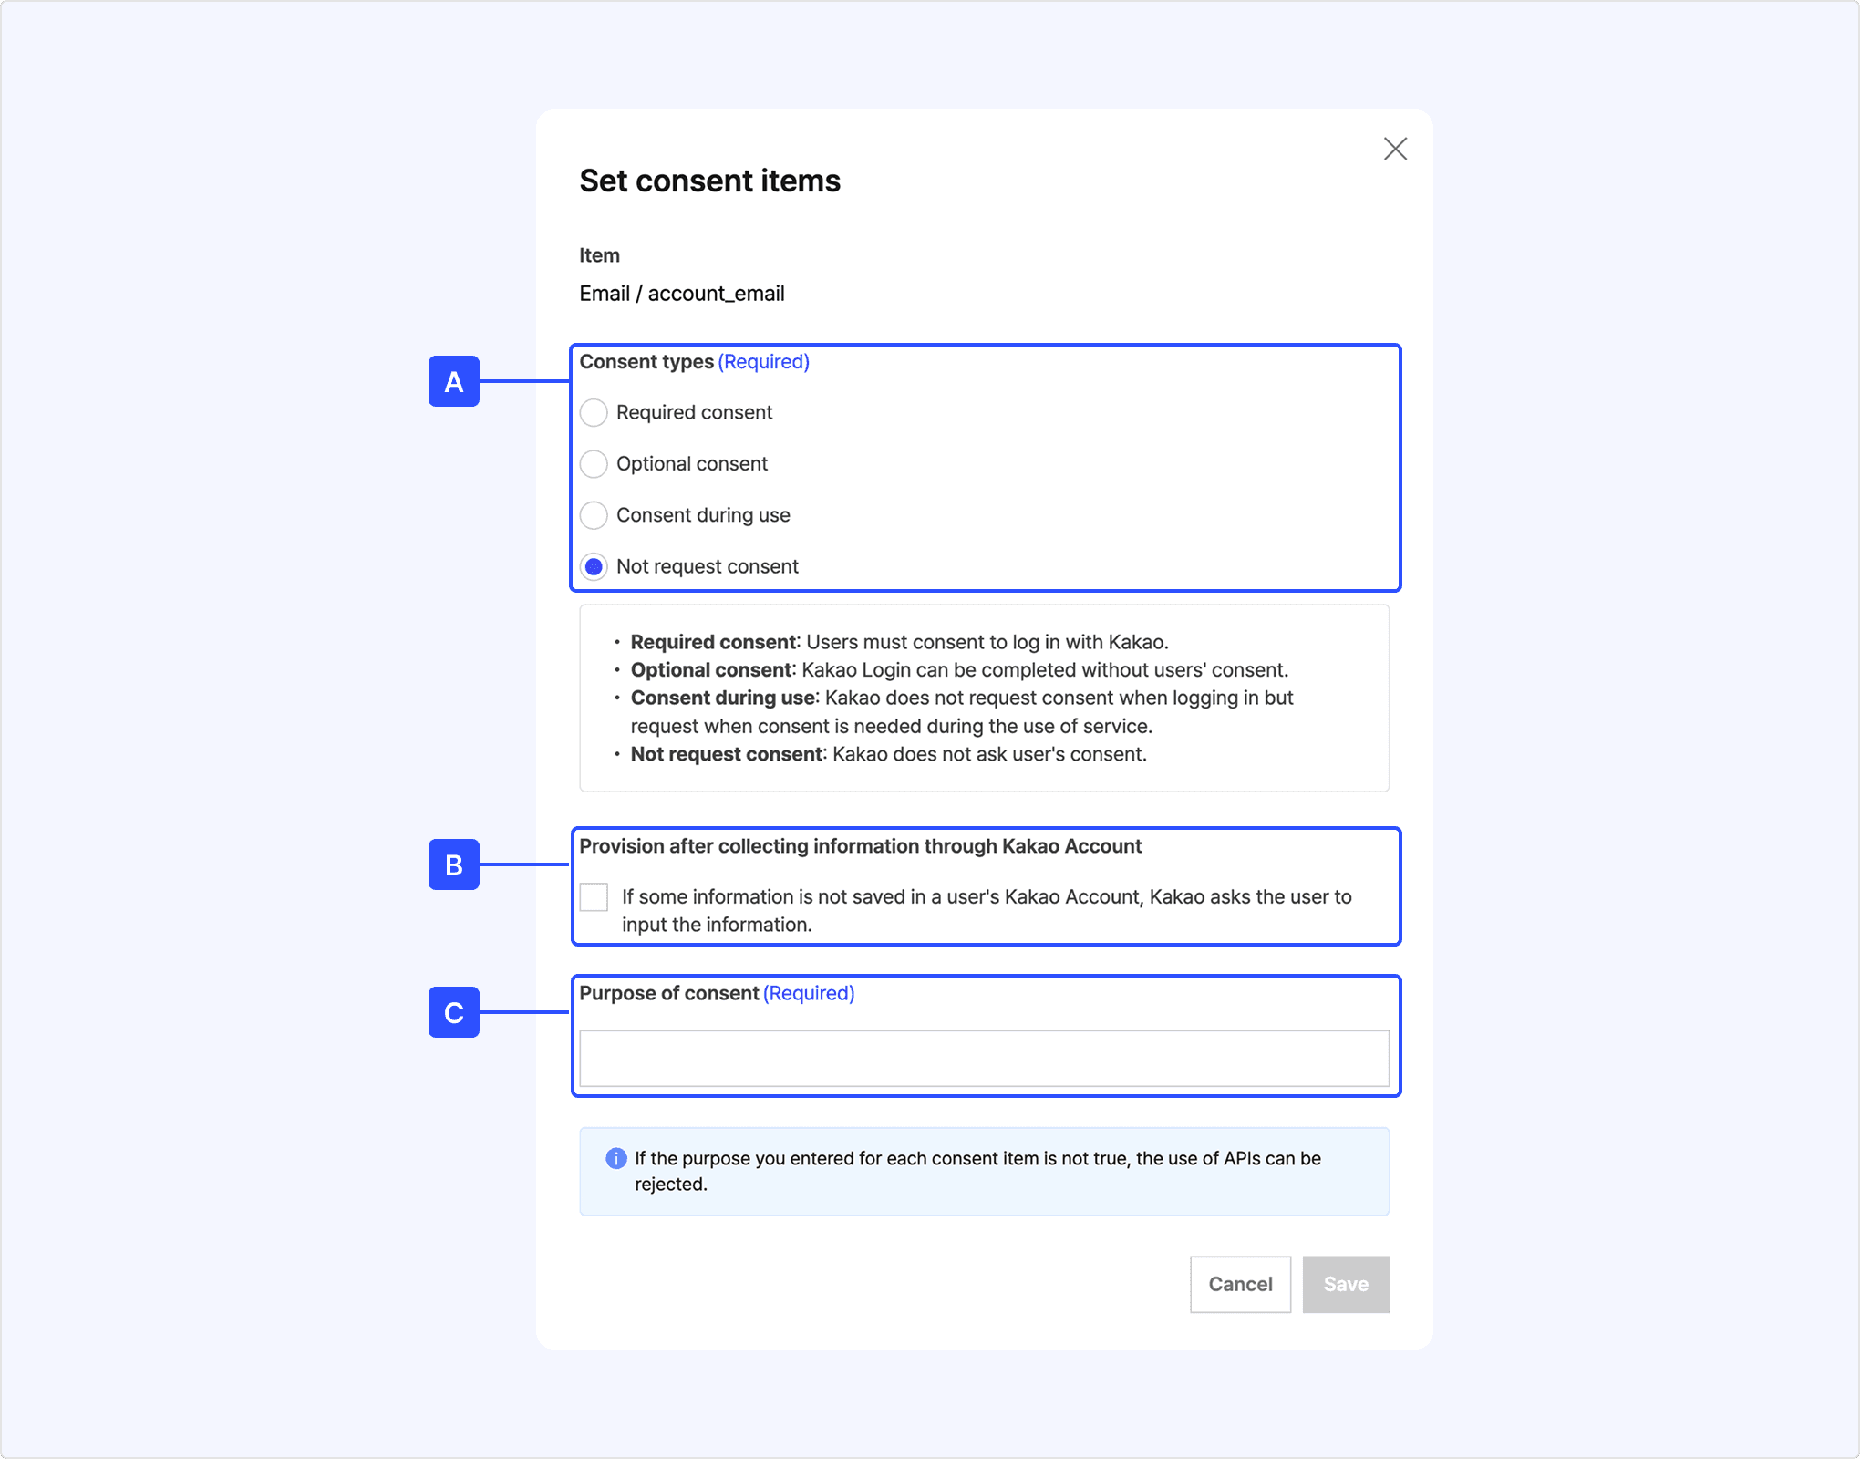The height and width of the screenshot is (1459, 1860).
Task: Select the Not request consent radio
Action: pos(594,566)
